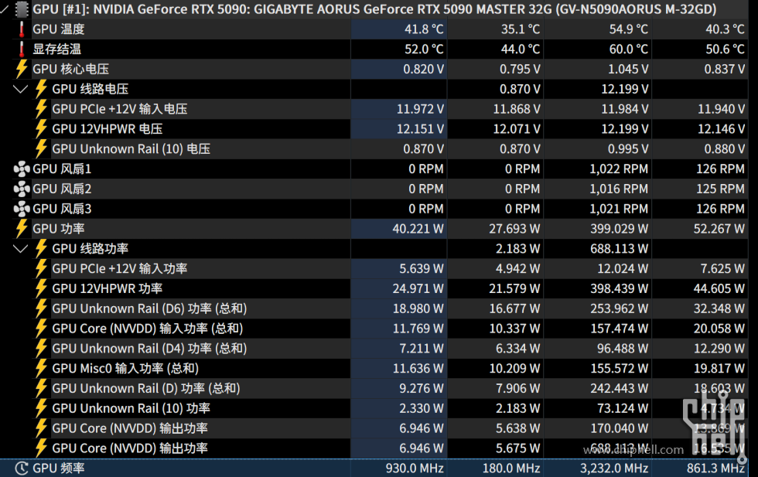Image resolution: width=758 pixels, height=477 pixels.
Task: Select lightning icon for GPU Core (NVVDD) 输入功率
Action: (41, 328)
